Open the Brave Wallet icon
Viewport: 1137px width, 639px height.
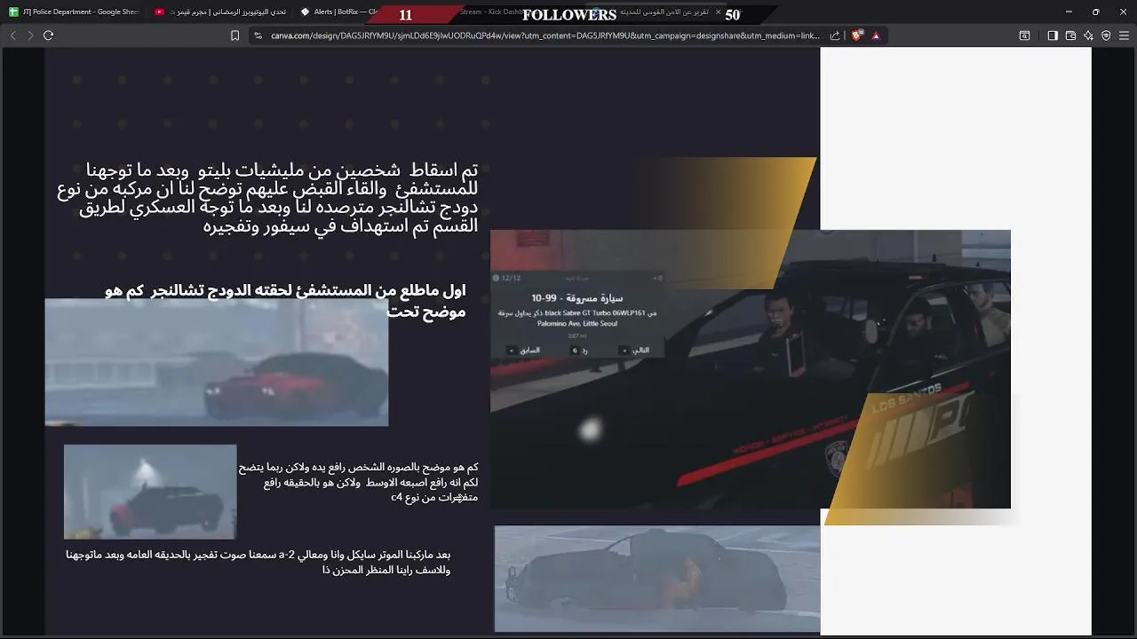pos(1070,35)
